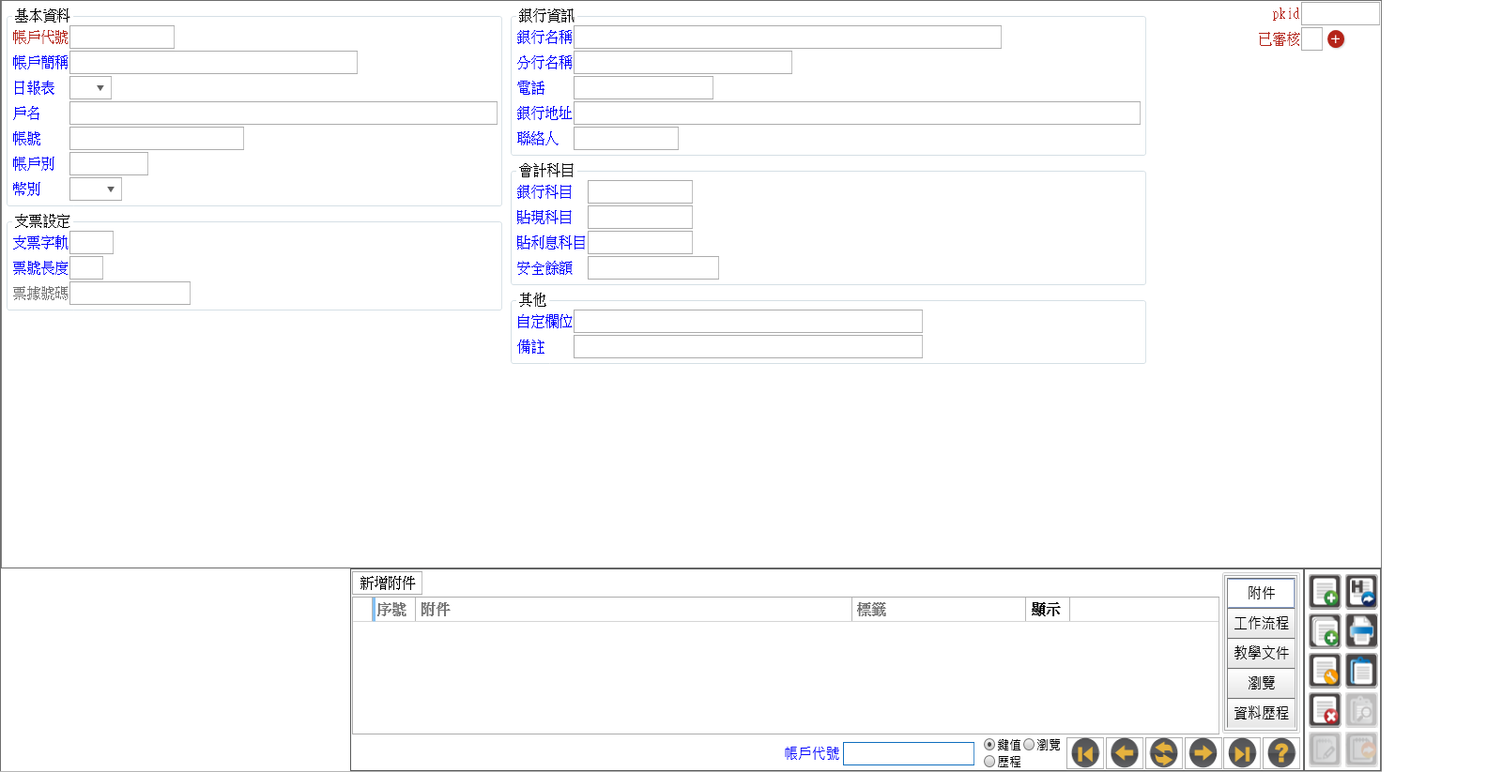Viewport: 1487px width, 772px height.
Task: Click the 票據號碼 input field
Action: coord(130,294)
